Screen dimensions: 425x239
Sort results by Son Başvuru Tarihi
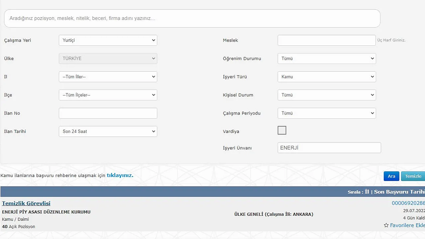(399, 192)
